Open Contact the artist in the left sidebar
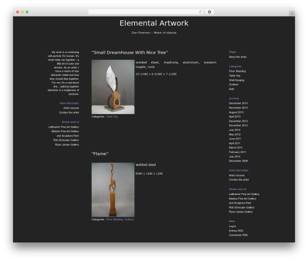This screenshot has height=261, width=308. (x=69, y=112)
